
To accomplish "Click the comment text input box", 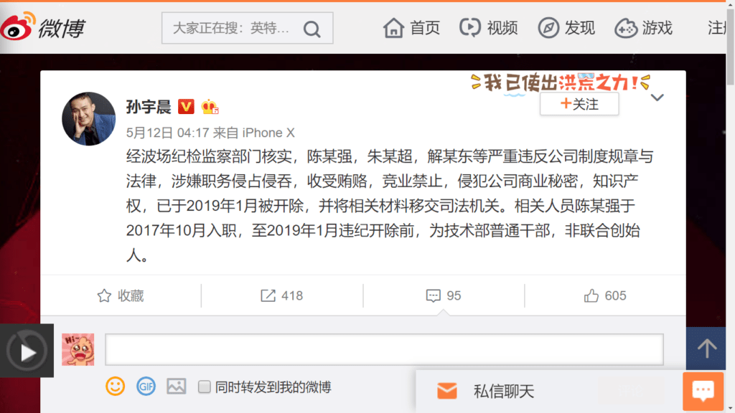I will click(385, 349).
